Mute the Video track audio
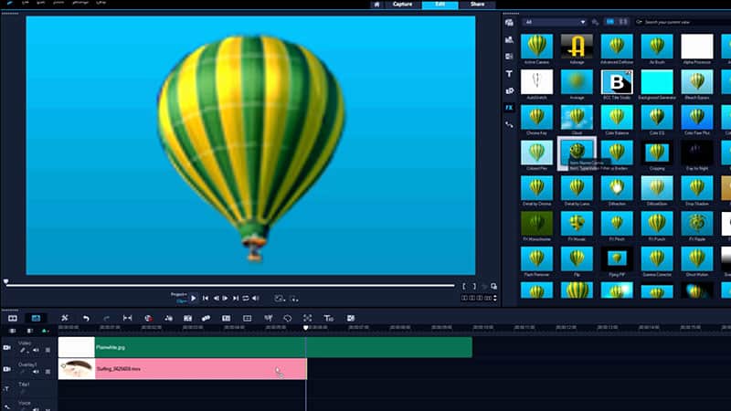The width and height of the screenshot is (731, 411). coord(36,350)
